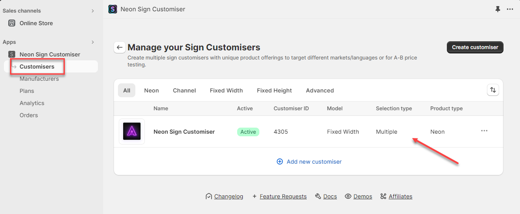This screenshot has width=520, height=214.
Task: Go to Feature Requests link
Action: coord(283,196)
